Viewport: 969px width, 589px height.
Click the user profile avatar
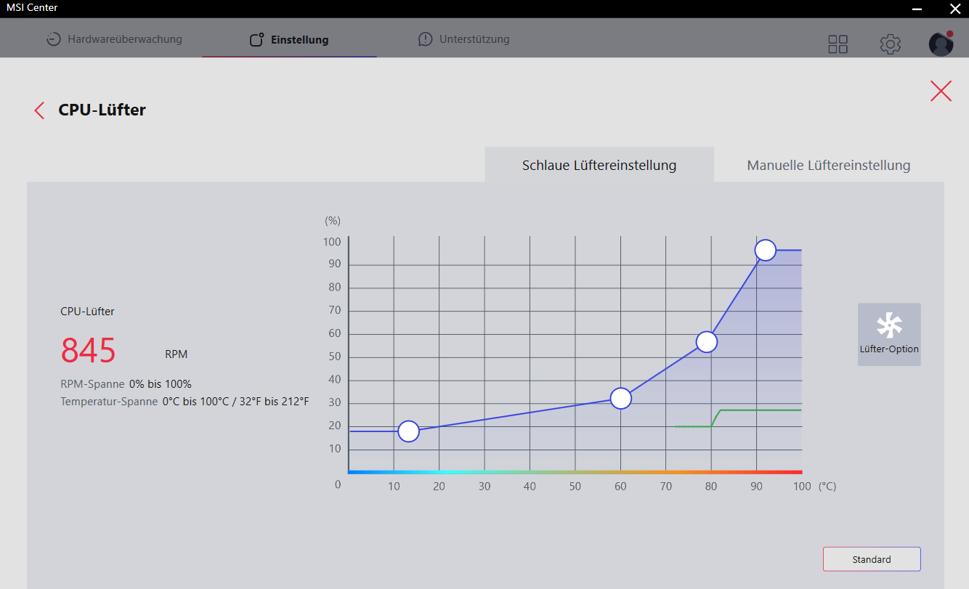point(941,44)
